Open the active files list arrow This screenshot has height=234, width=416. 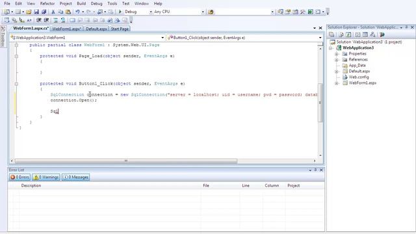point(315,28)
